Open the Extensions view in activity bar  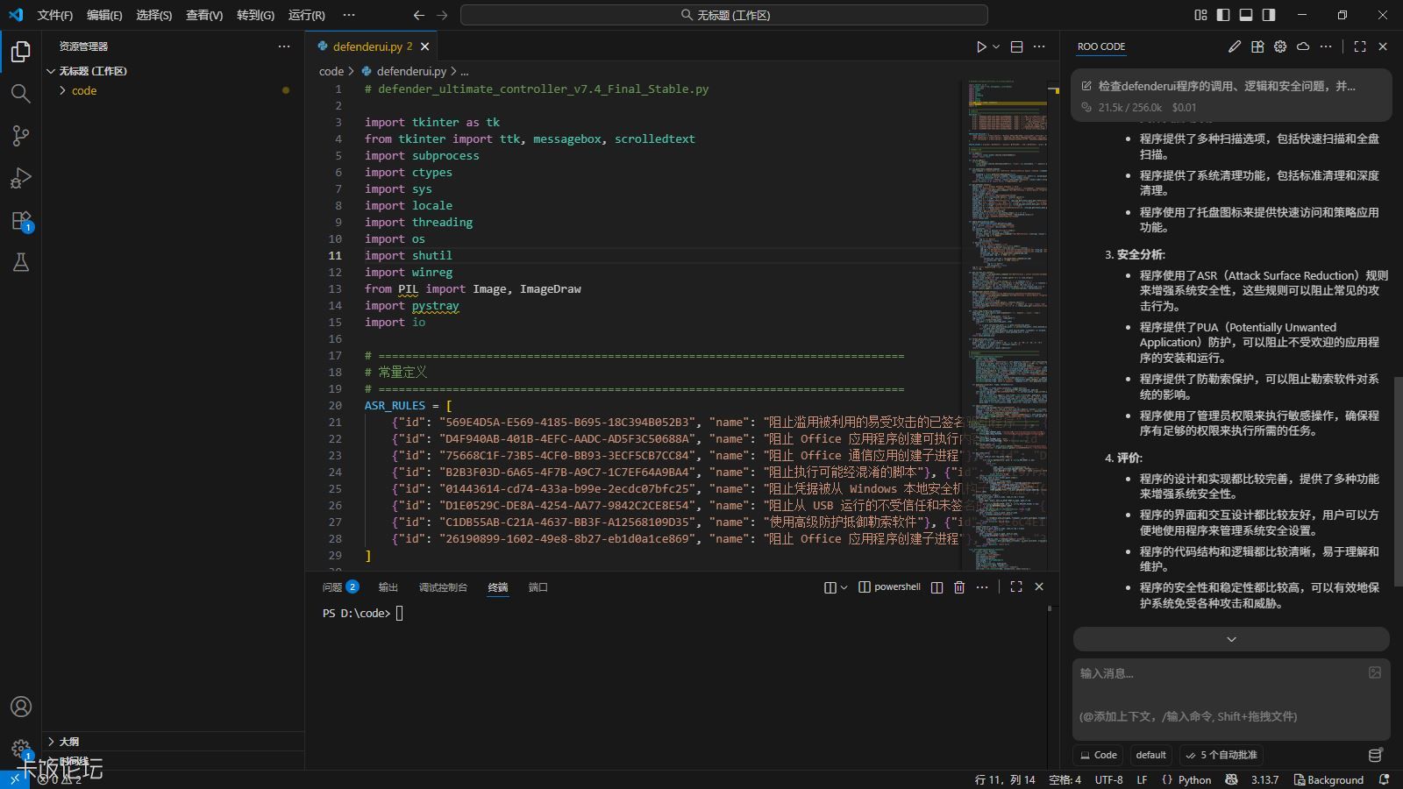pos(21,221)
